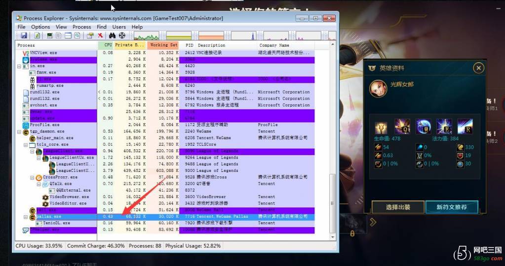Collapse the LeagueClientUx.exe tree node
505x266 pixels.
(x=39, y=158)
